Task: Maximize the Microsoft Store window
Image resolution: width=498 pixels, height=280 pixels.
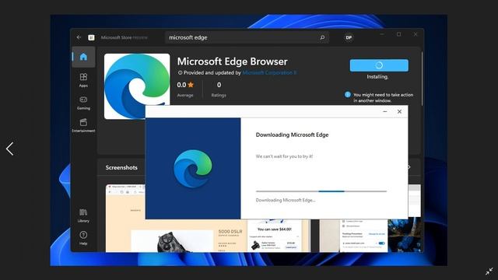Action: coord(399,34)
